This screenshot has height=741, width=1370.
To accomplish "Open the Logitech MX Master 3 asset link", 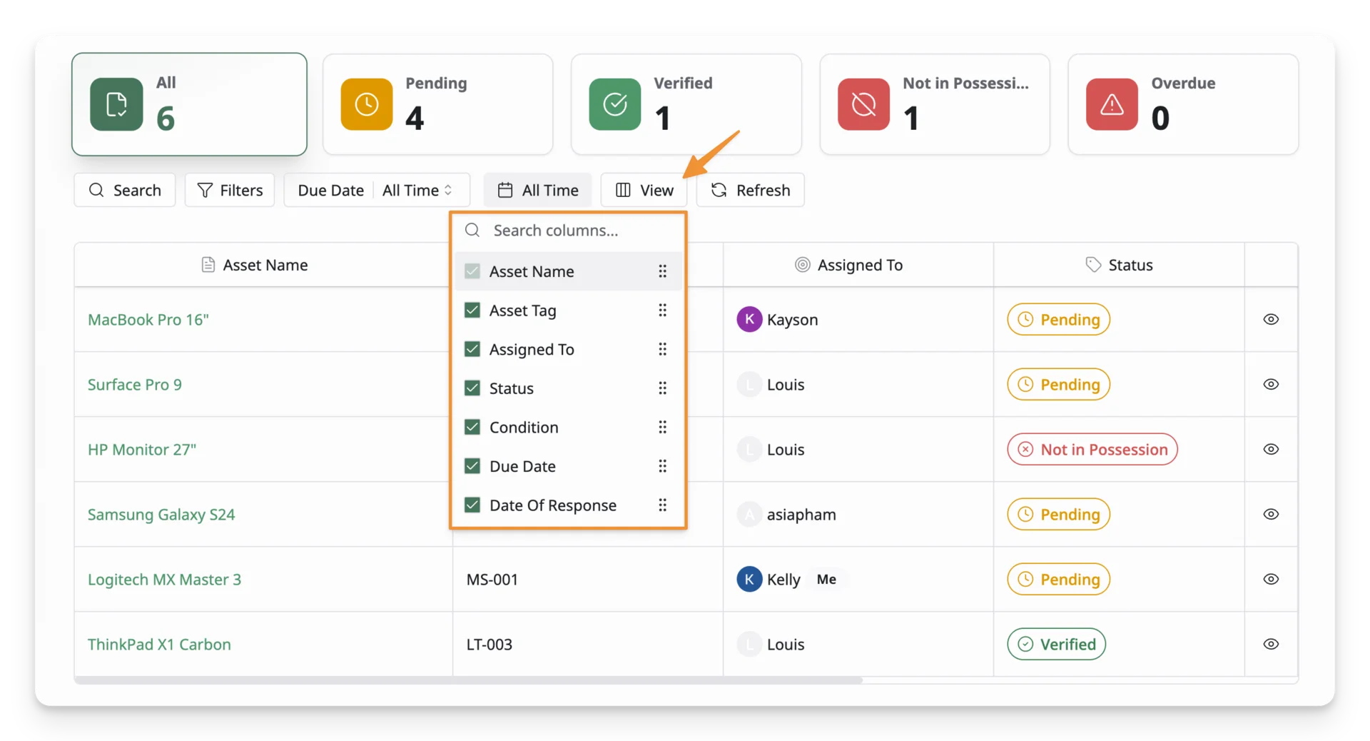I will coord(164,579).
